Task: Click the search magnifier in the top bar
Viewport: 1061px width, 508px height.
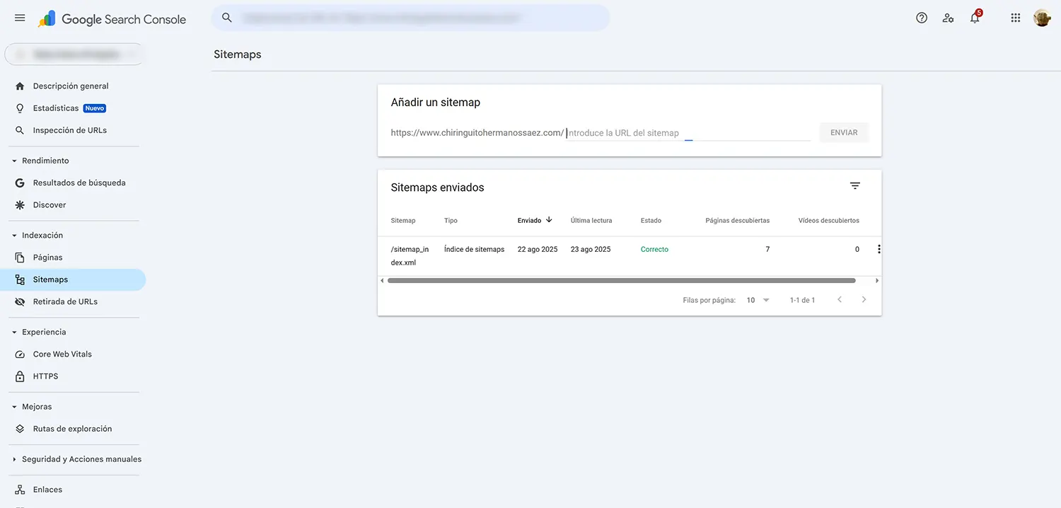Action: click(226, 17)
